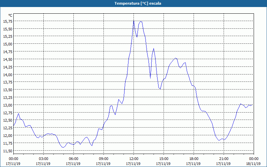The image size is (267, 167).
Task: Click the 15:00 time label
Action: pyautogui.click(x=164, y=159)
